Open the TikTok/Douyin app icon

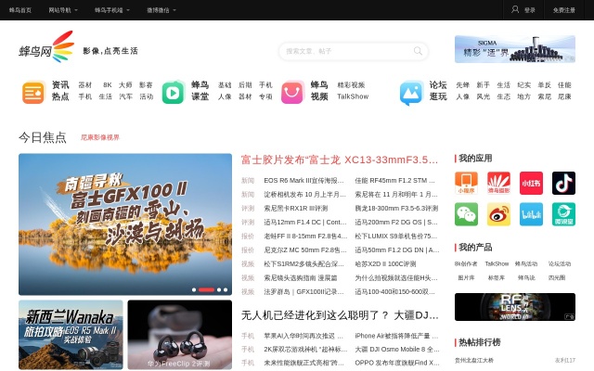(563, 183)
